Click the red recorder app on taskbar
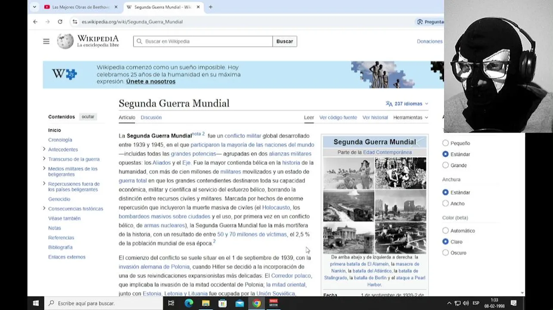The width and height of the screenshot is (553, 310). click(273, 303)
